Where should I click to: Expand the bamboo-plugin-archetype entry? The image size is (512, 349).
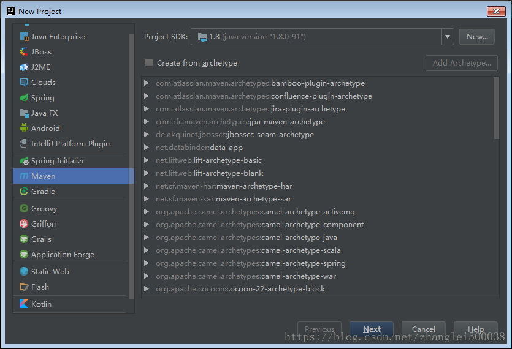click(x=147, y=83)
